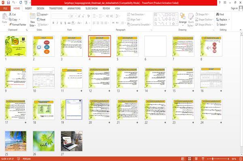The image size is (243, 161).
Task: Toggle Underline formatting
Action: [61, 23]
